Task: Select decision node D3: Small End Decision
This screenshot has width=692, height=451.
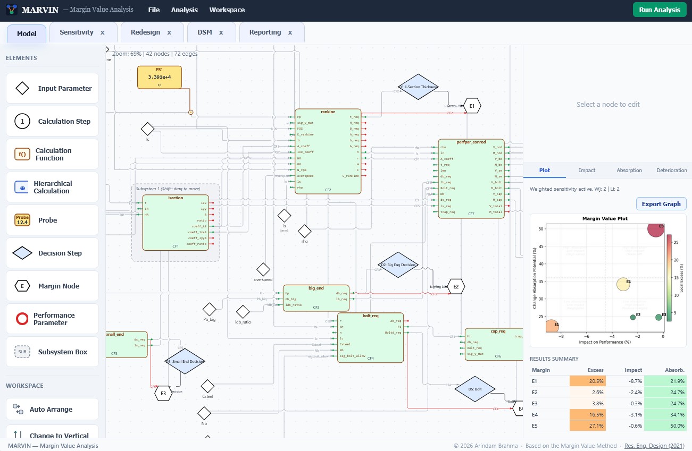Action: point(185,361)
